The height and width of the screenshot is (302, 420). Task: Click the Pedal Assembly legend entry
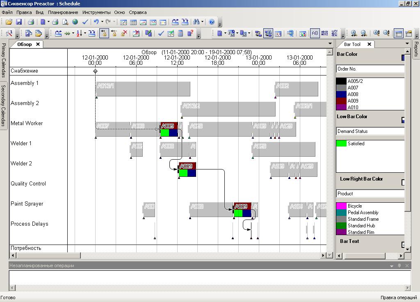pos(363,213)
